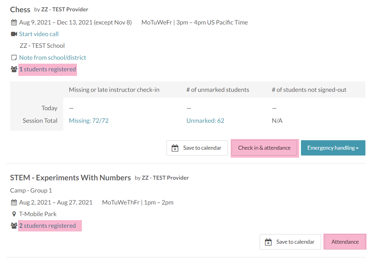Open Note from school/district link
This screenshot has height=259, width=370.
[x=53, y=58]
